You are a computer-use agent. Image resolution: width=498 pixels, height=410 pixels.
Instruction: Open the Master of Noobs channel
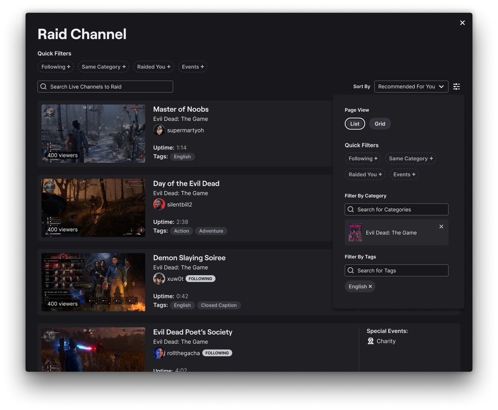(x=181, y=109)
